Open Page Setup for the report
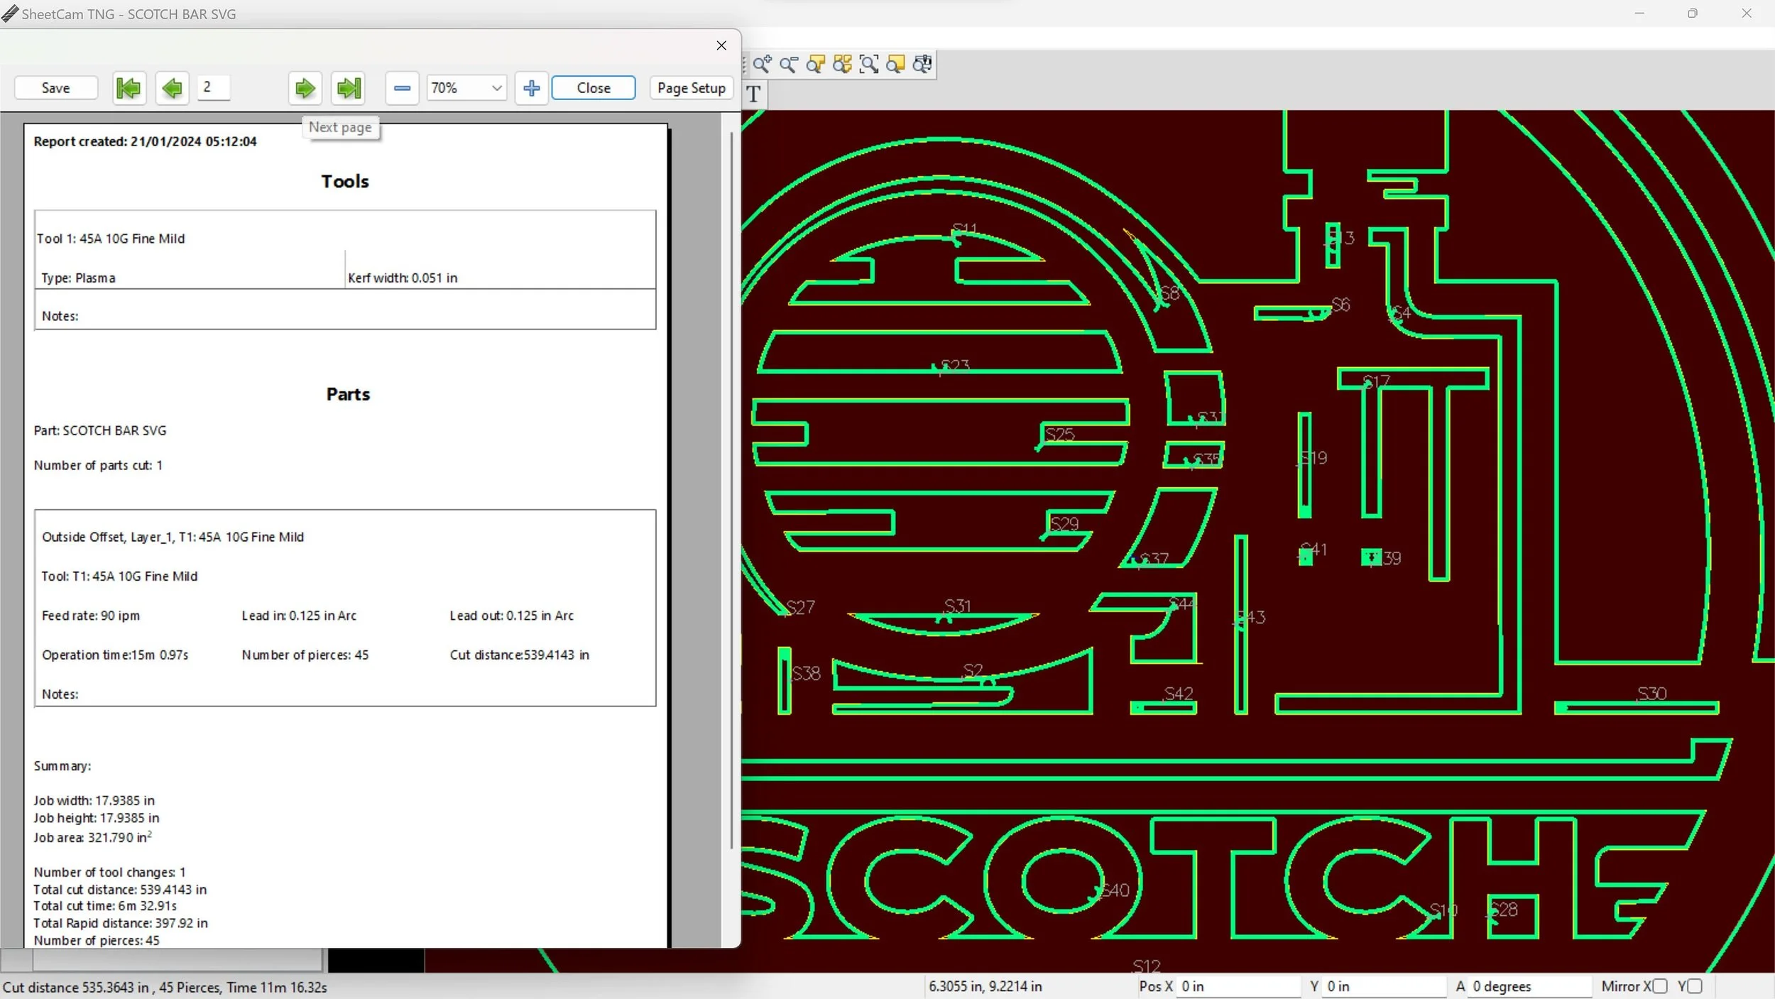Viewport: 1775px width, 999px height. 691,88
